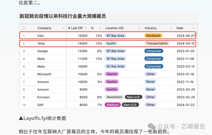Click the Transportation industry tag

(157, 43)
